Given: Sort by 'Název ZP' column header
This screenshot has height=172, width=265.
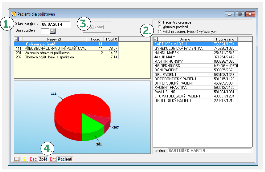Looking at the screenshot, I should 54,39.
